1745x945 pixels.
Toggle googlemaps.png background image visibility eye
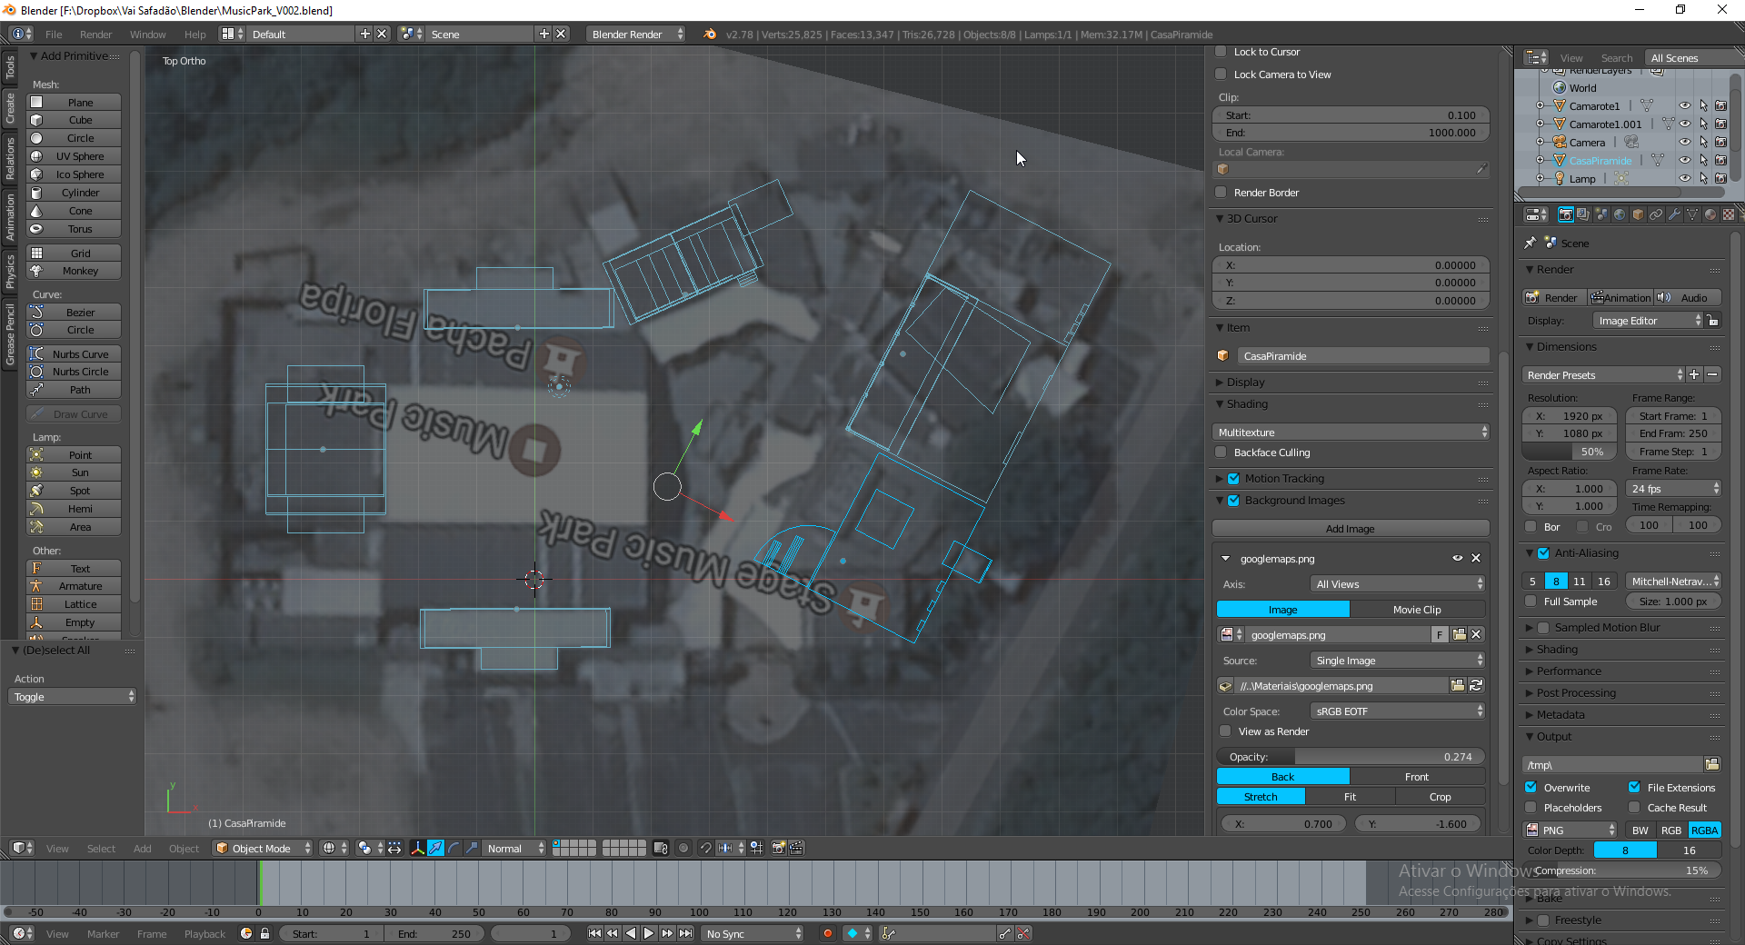tap(1457, 558)
